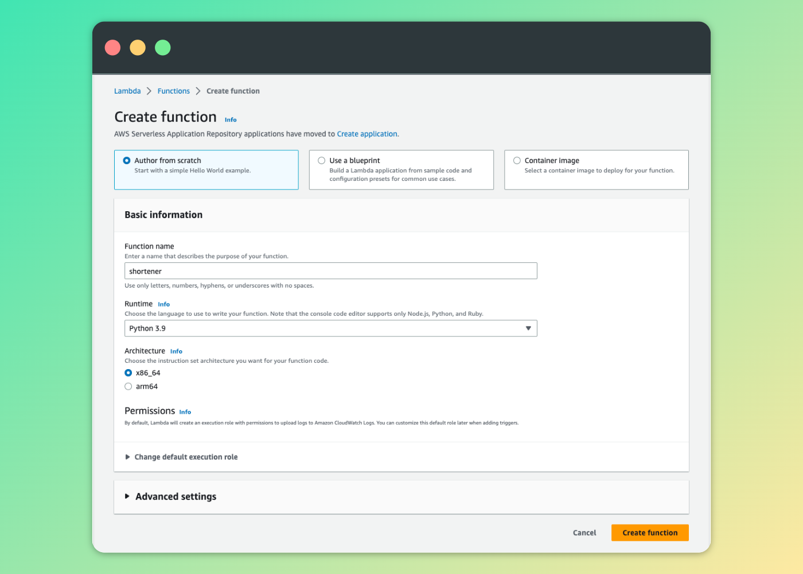Image resolution: width=803 pixels, height=574 pixels.
Task: Click the red close window dot
Action: pyautogui.click(x=113, y=48)
